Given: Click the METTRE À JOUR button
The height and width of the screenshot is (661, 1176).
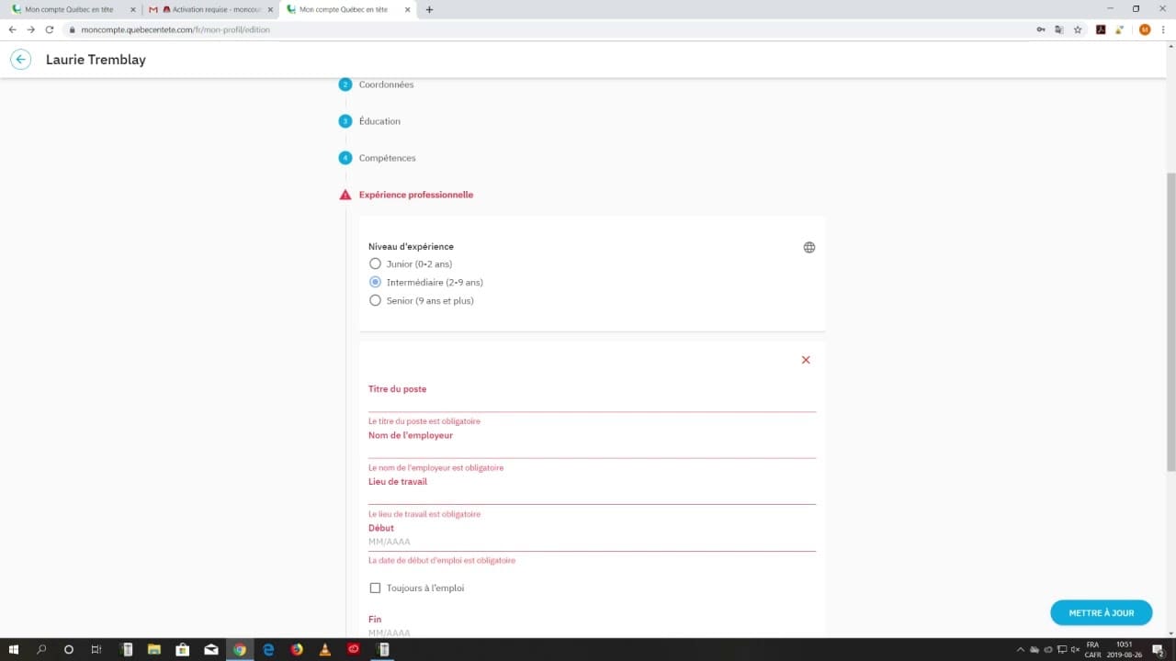Looking at the screenshot, I should [x=1102, y=612].
